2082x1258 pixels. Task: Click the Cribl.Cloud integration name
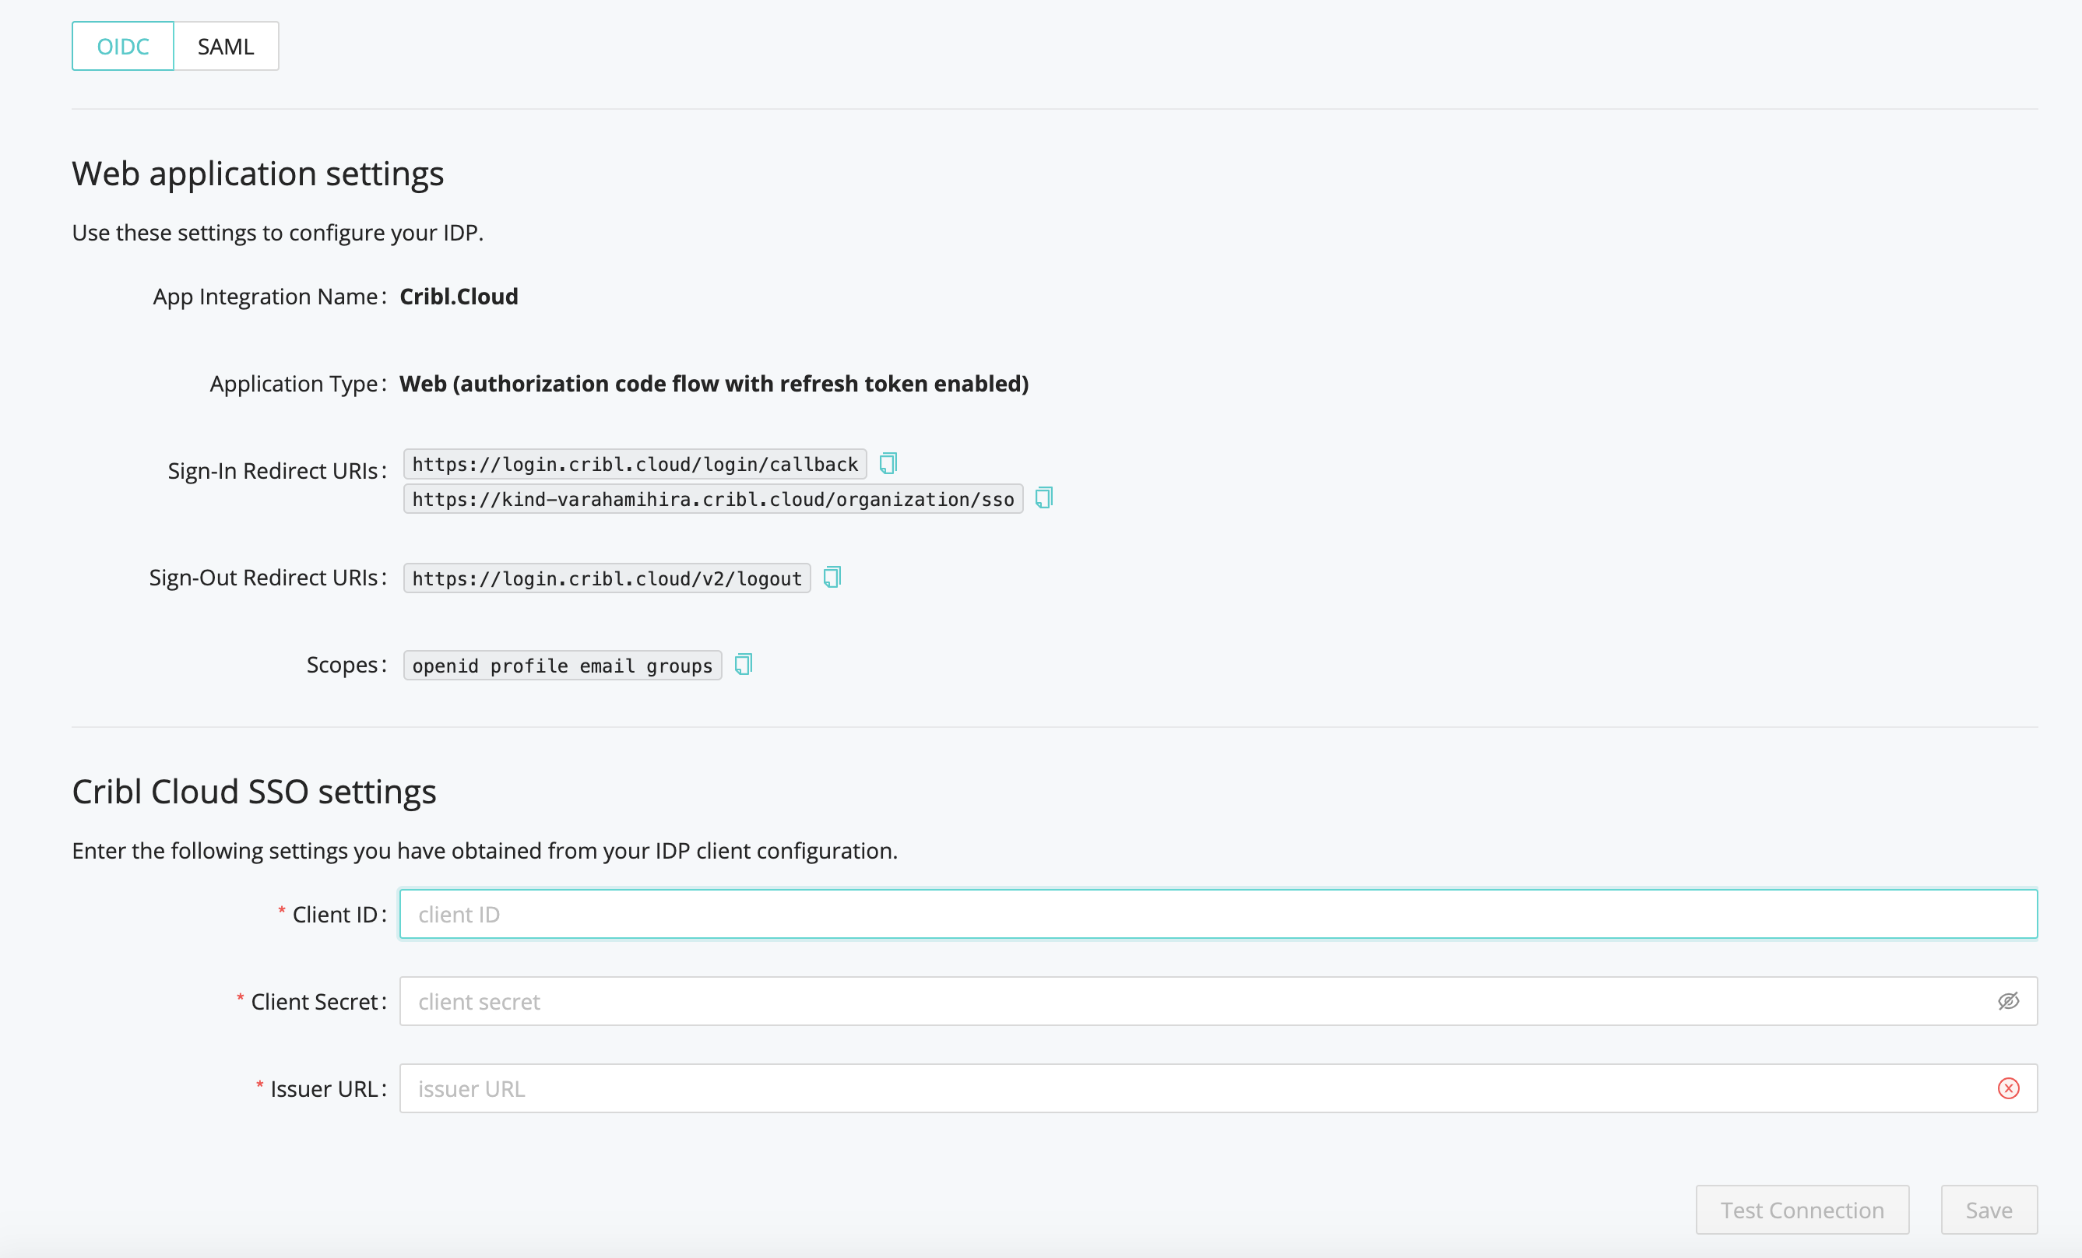click(459, 297)
